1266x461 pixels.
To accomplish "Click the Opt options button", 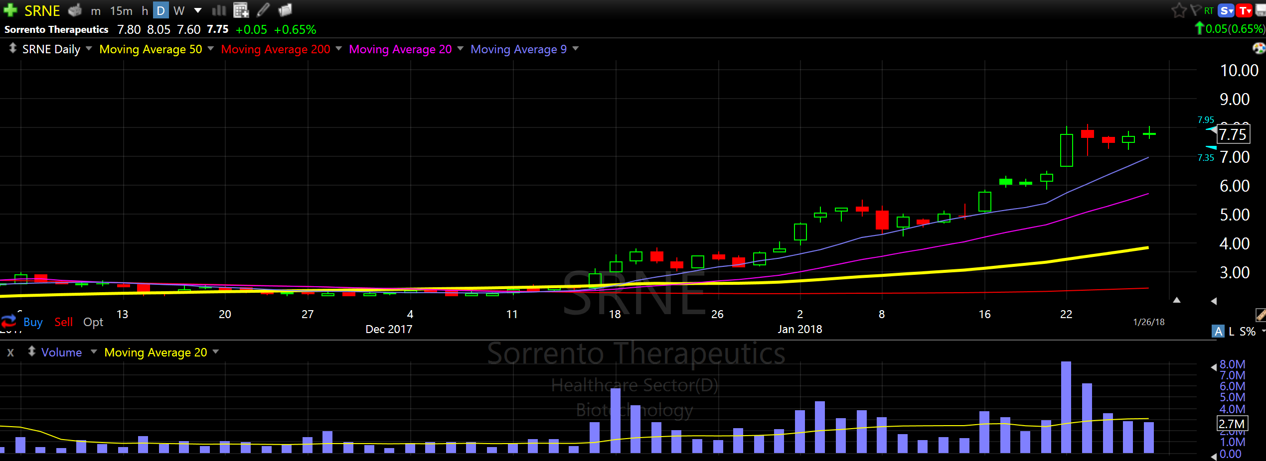I will pos(93,322).
